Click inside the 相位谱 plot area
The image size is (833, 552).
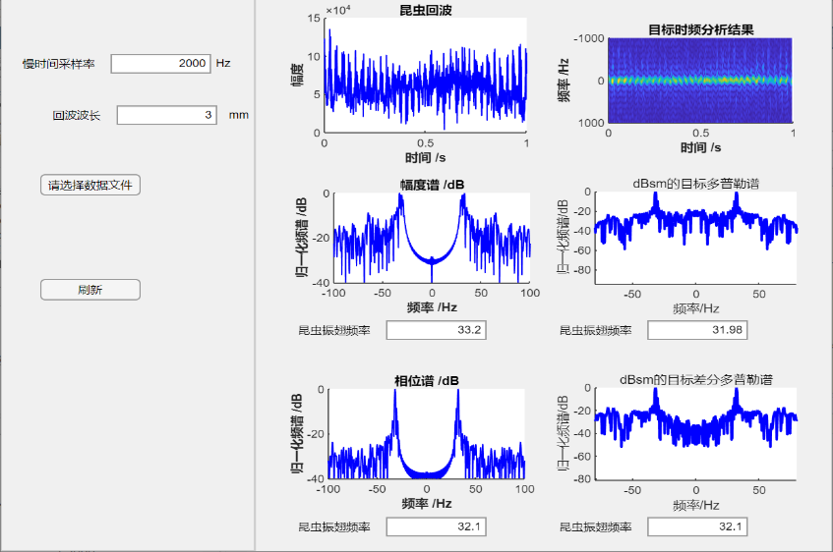[426, 433]
